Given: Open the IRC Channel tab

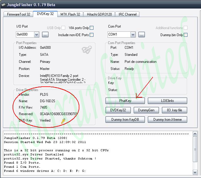Looking at the screenshot, I should click(128, 14).
